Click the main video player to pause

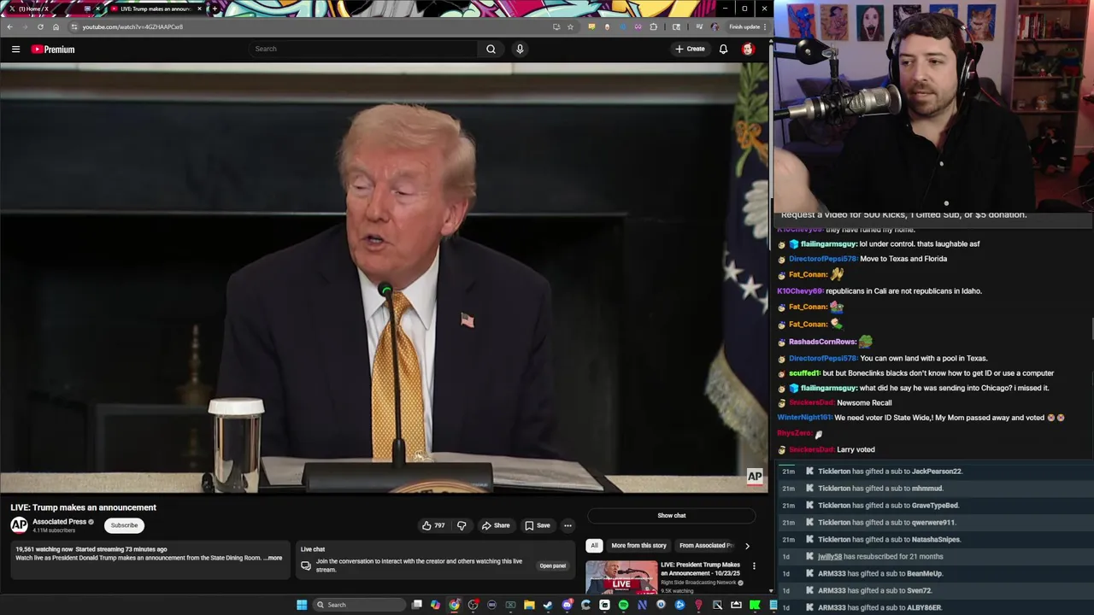coord(384,278)
